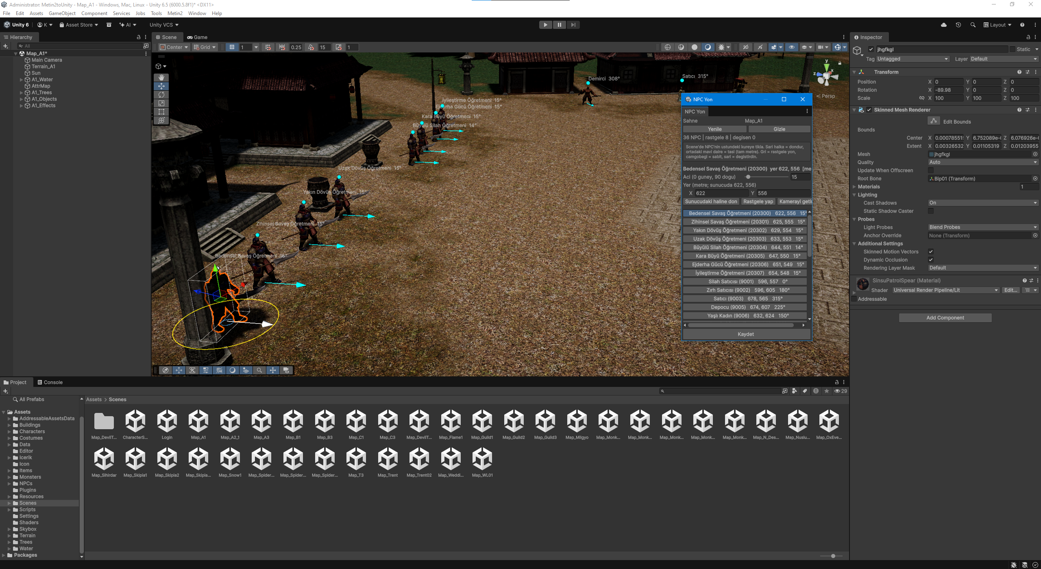This screenshot has height=569, width=1041.
Task: Toggle jhfgkgl object active checkbox
Action: click(x=871, y=49)
